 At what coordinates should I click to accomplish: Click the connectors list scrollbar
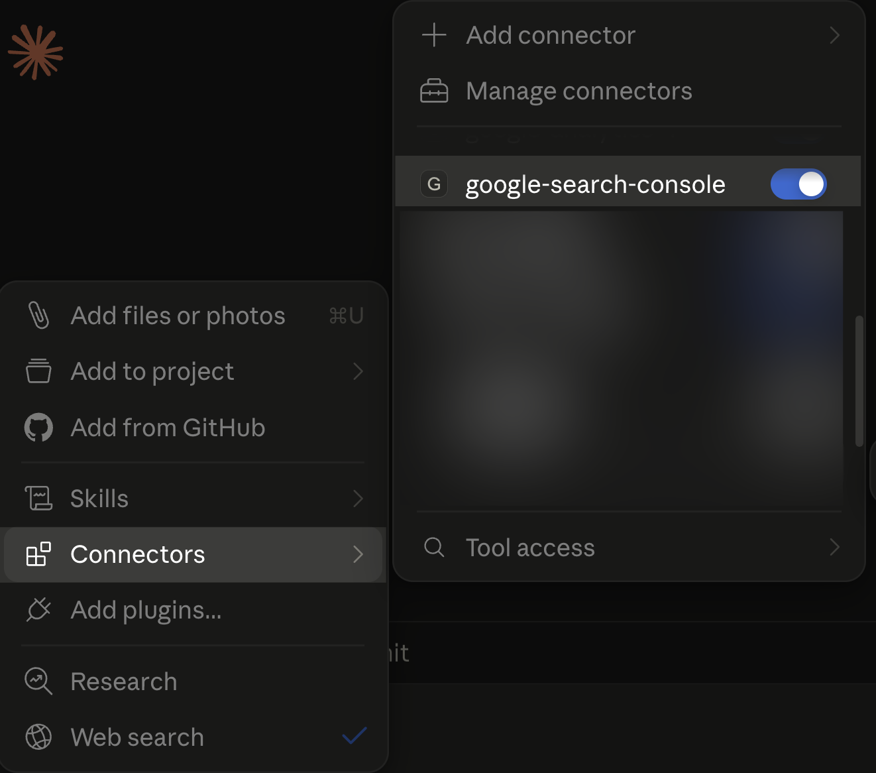click(859, 381)
